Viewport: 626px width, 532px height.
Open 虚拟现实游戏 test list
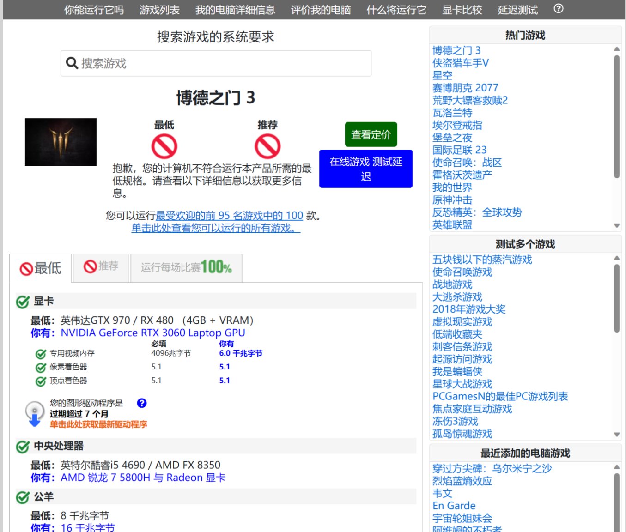pos(462,322)
